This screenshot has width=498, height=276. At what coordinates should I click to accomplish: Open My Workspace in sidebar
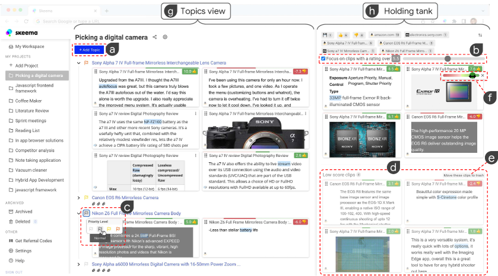coord(30,46)
